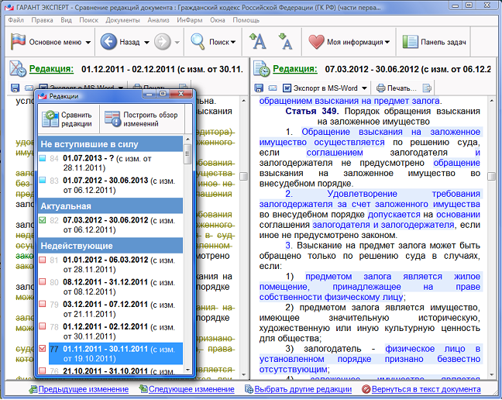The image size is (502, 400).
Task: Click the right document pane vertical scrollbar
Action: point(492,233)
